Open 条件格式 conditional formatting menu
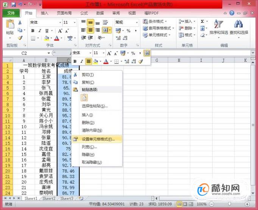Screen dimensions: 258x210 (155, 22)
